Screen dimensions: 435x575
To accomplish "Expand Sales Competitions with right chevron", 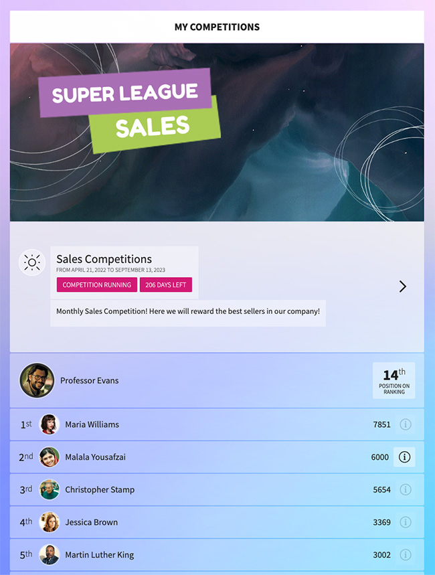I will [x=403, y=286].
